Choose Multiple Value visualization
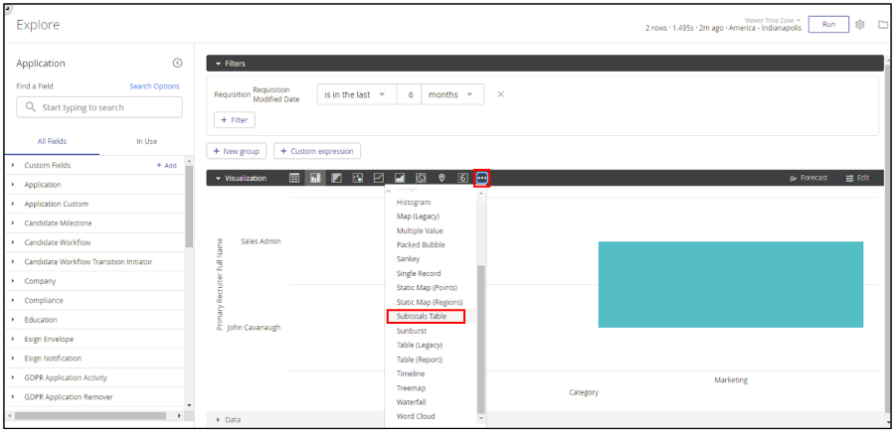Viewport: 896px width, 433px height. tap(420, 231)
